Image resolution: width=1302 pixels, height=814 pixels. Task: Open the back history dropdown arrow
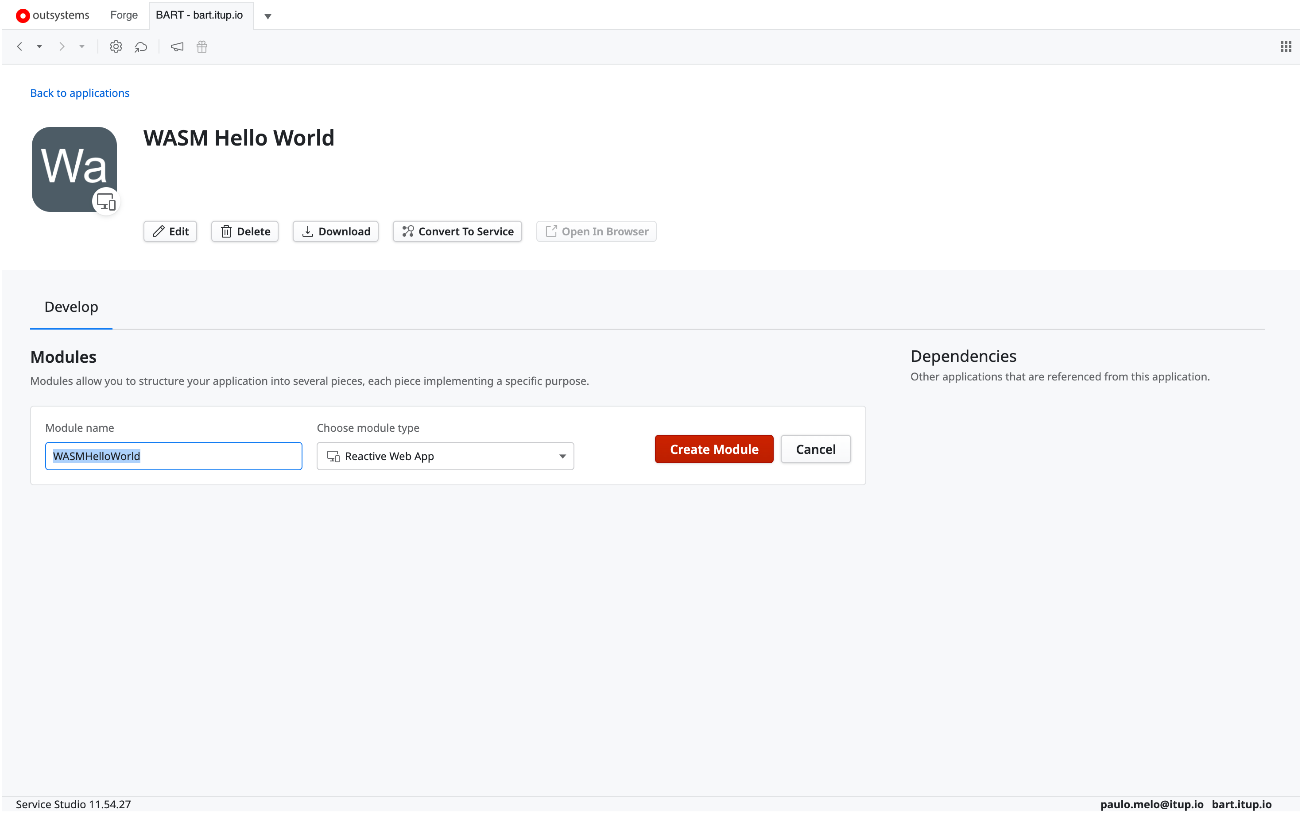[39, 47]
